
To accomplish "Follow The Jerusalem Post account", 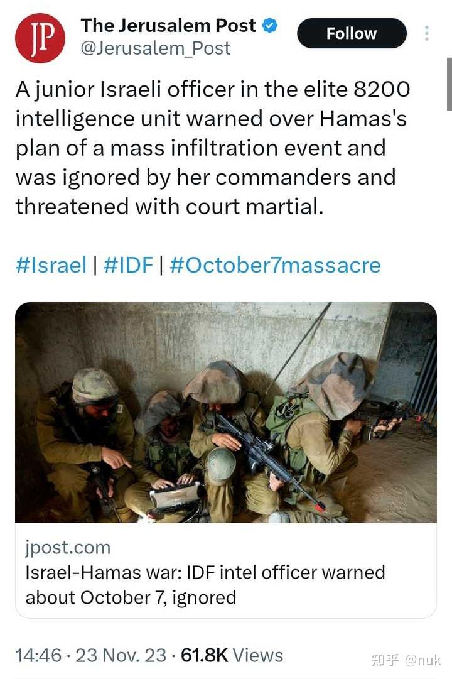I will [x=352, y=33].
